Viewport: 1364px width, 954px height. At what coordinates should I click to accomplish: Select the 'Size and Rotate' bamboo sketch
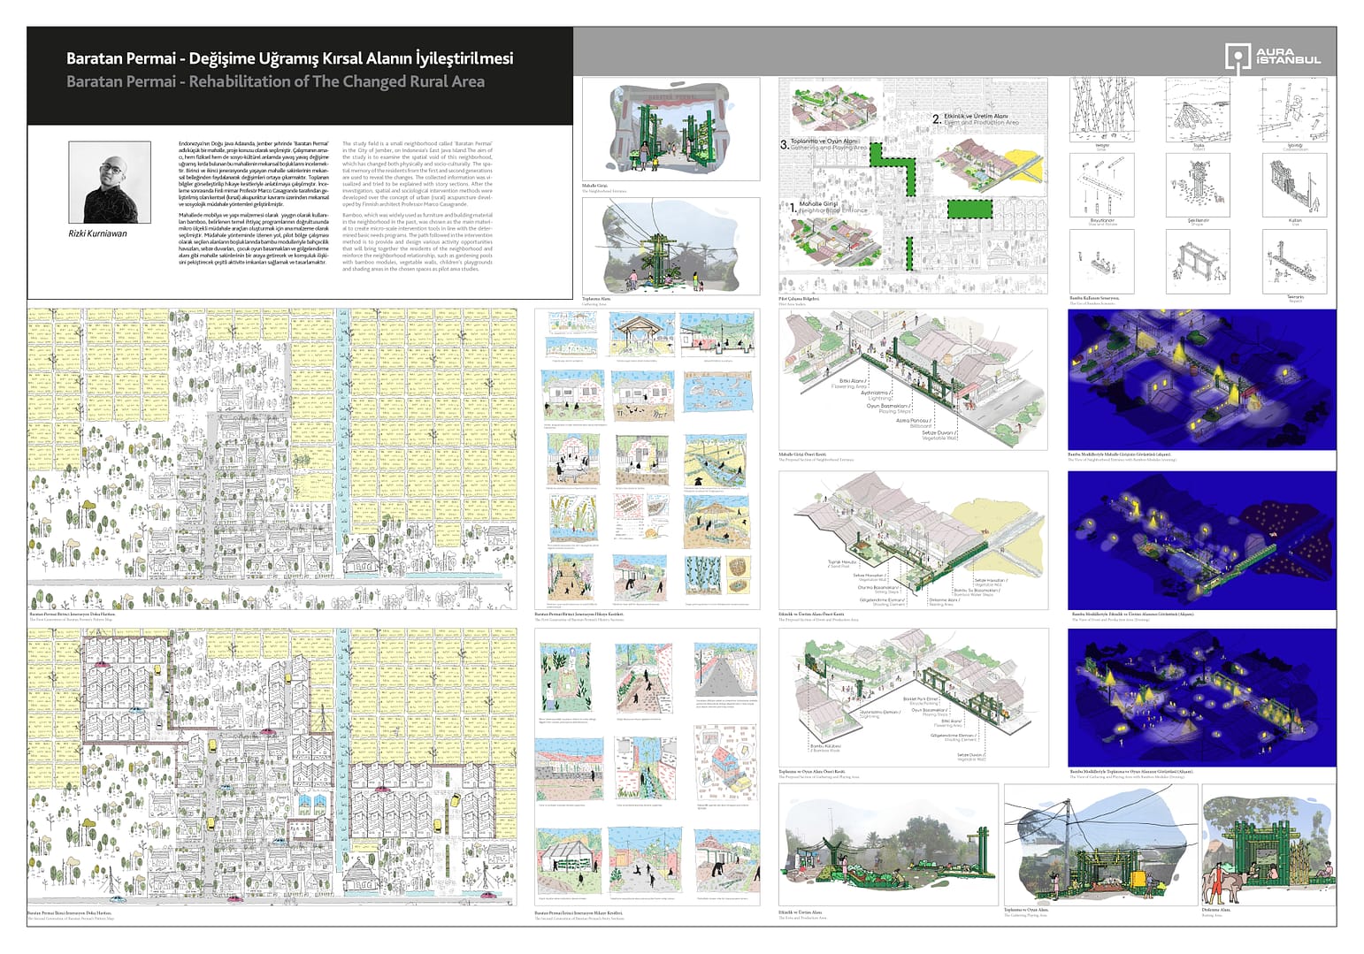[x=1102, y=186]
